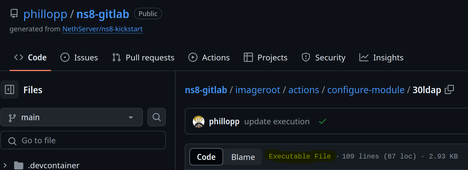Switch to the Blame view
This screenshot has width=468, height=170.
pyautogui.click(x=243, y=157)
